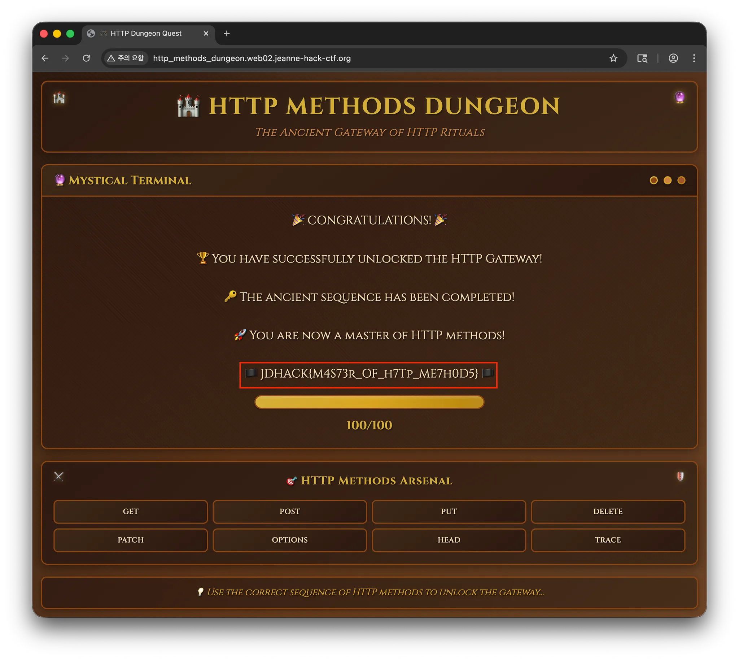This screenshot has width=739, height=660.
Task: Click the castle icon in header corner
Action: click(x=60, y=97)
